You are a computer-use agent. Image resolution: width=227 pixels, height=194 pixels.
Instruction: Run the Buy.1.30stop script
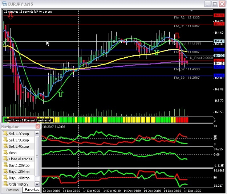pos(19,172)
